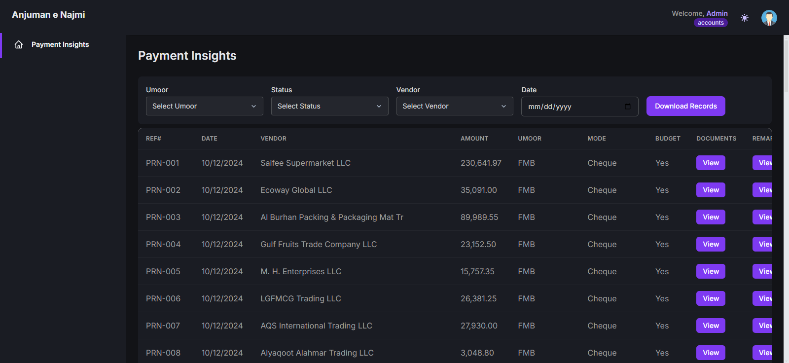This screenshot has width=789, height=363.
Task: Click the Download Records button
Action: pos(685,106)
